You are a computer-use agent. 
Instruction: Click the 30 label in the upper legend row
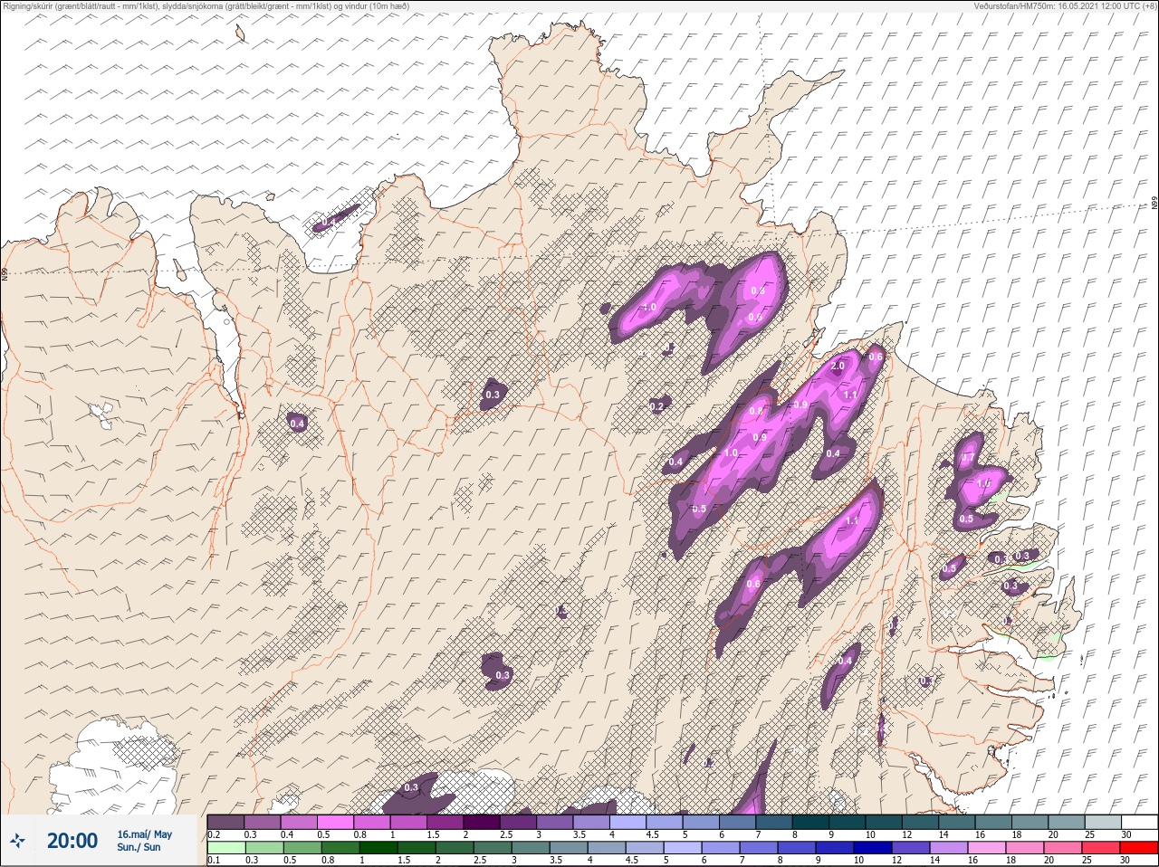1126,834
